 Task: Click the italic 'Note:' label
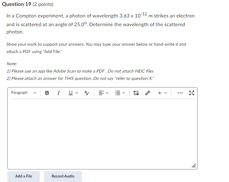tap(12, 64)
